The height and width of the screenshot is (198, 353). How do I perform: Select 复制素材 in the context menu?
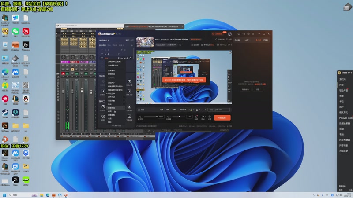coord(112,70)
